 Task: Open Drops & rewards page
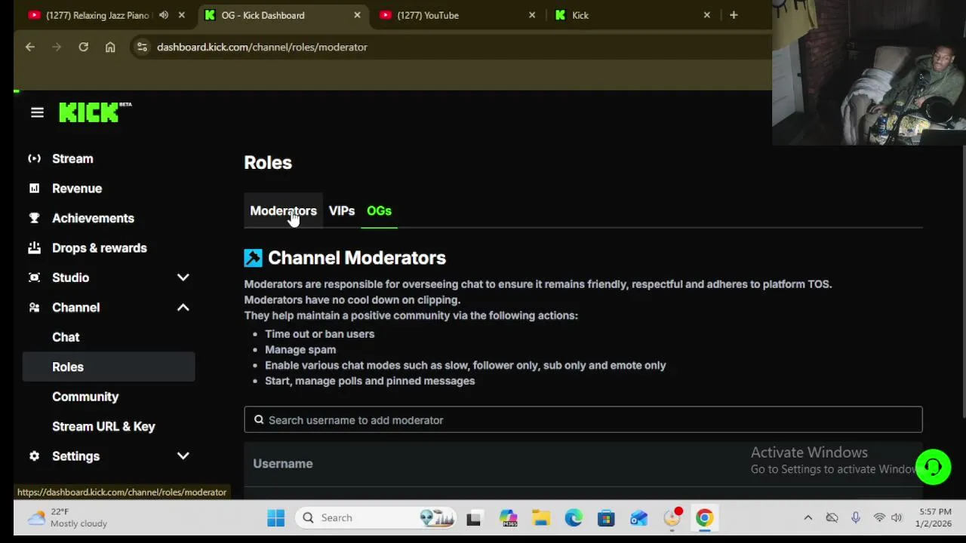[x=100, y=247]
